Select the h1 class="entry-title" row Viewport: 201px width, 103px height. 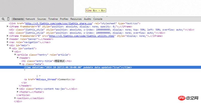point(46,61)
